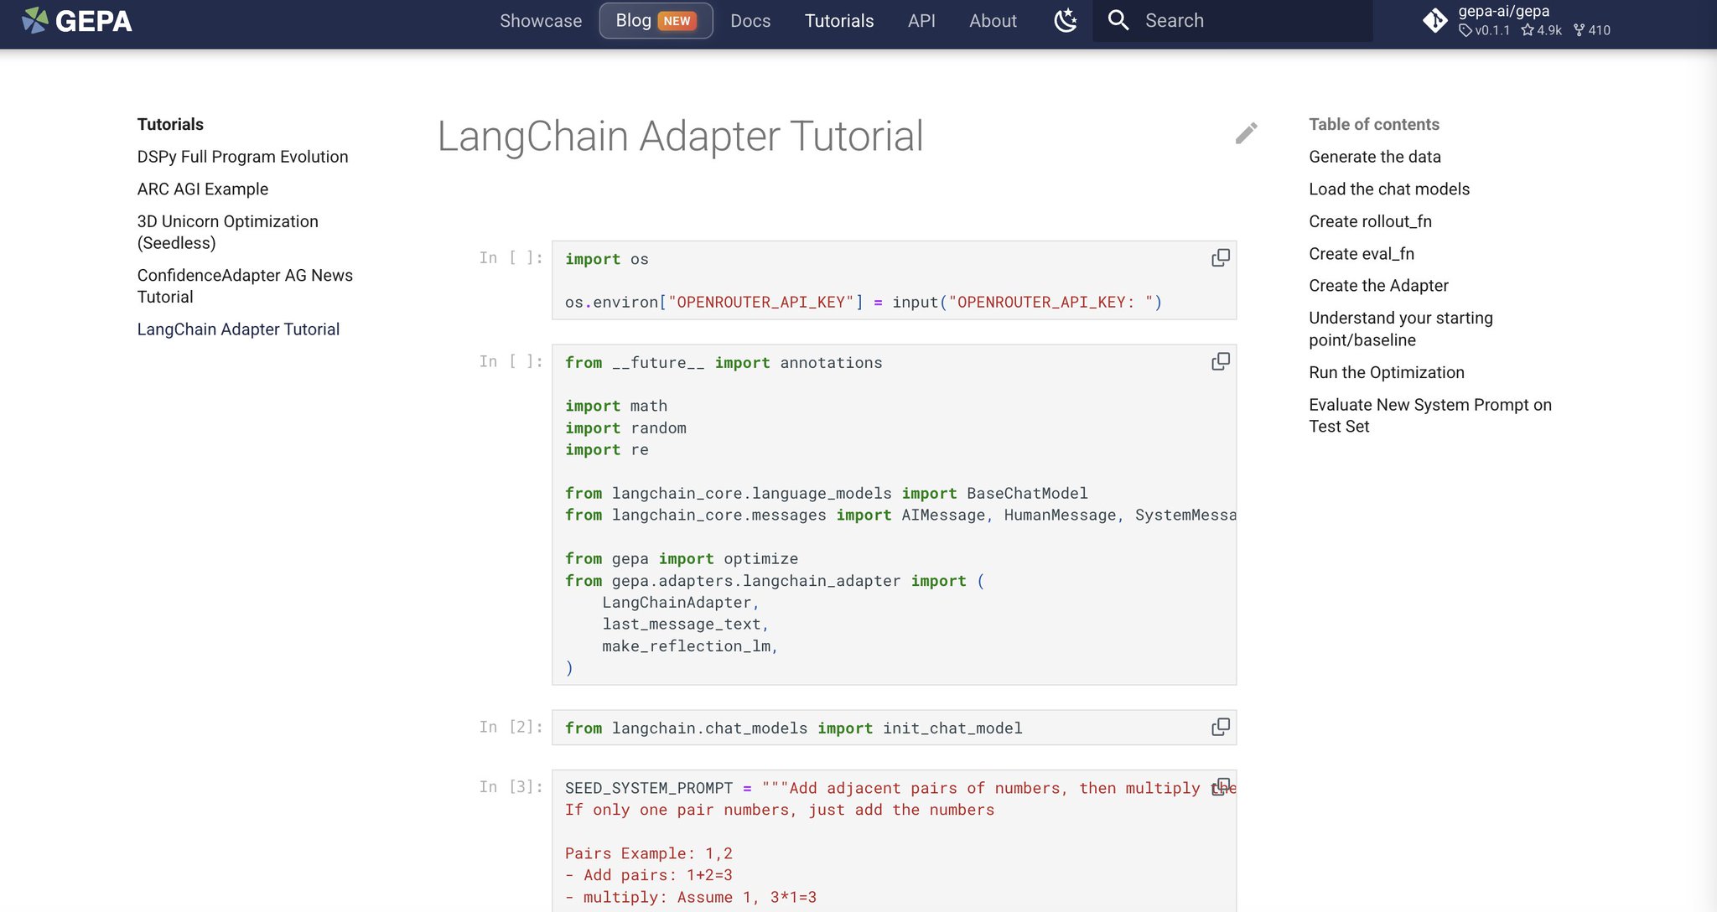Click the Table of contents heading
Screen dimensions: 1717x912
click(1374, 124)
